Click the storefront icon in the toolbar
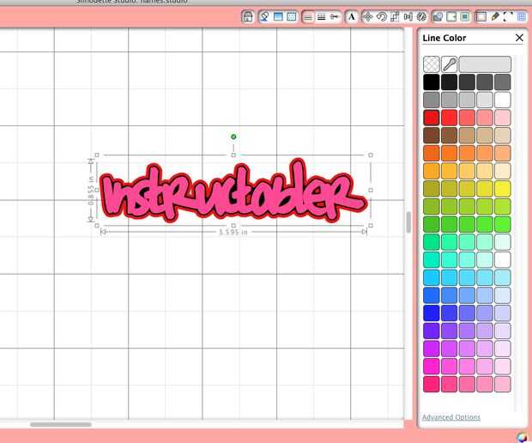The width and height of the screenshot is (532, 443). 248,16
